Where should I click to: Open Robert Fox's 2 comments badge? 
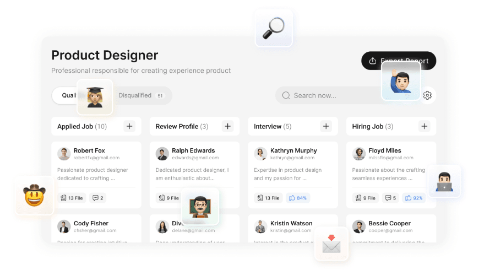click(98, 198)
